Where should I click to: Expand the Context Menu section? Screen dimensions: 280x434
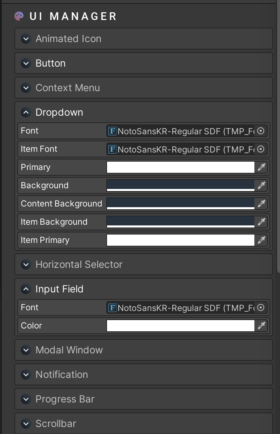pos(26,88)
